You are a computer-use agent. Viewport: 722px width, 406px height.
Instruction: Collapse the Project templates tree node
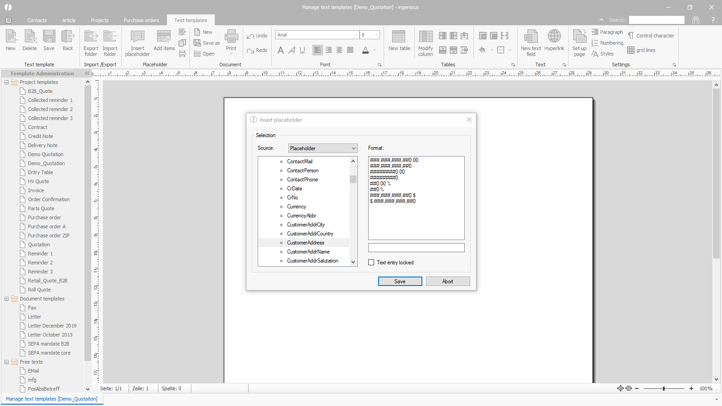tap(7, 82)
